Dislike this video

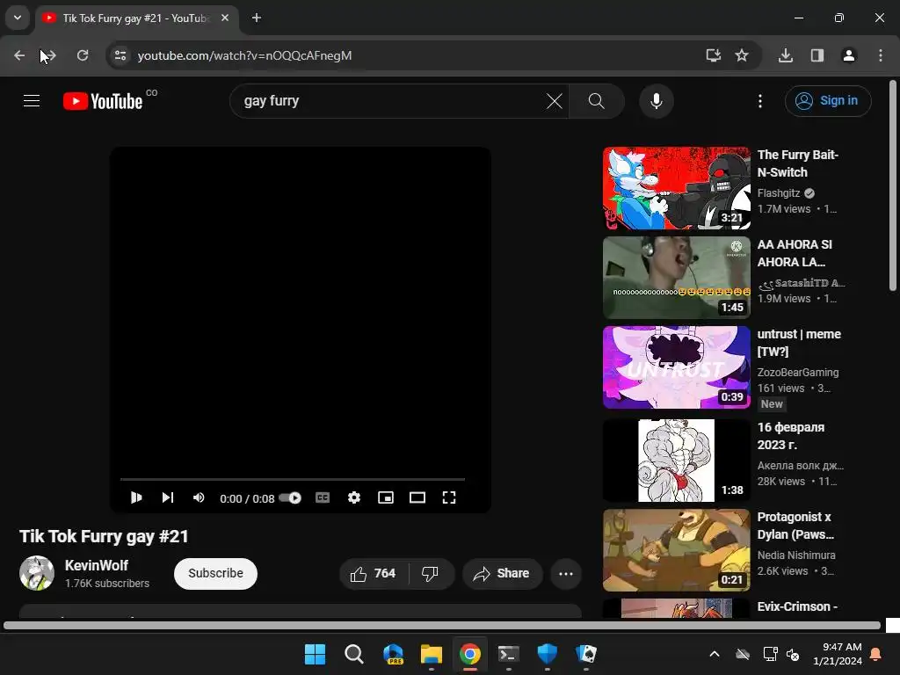(x=430, y=573)
